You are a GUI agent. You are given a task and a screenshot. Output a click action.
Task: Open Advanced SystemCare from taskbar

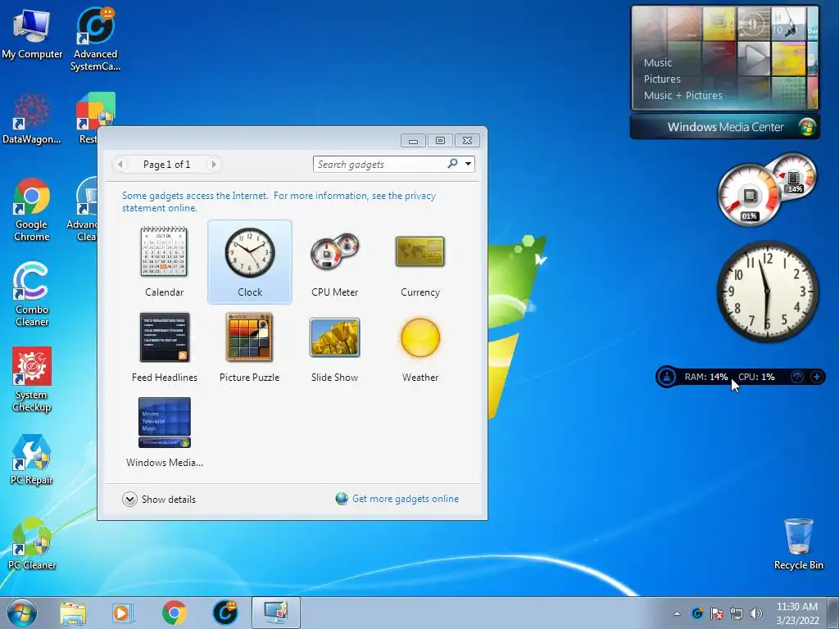click(224, 613)
